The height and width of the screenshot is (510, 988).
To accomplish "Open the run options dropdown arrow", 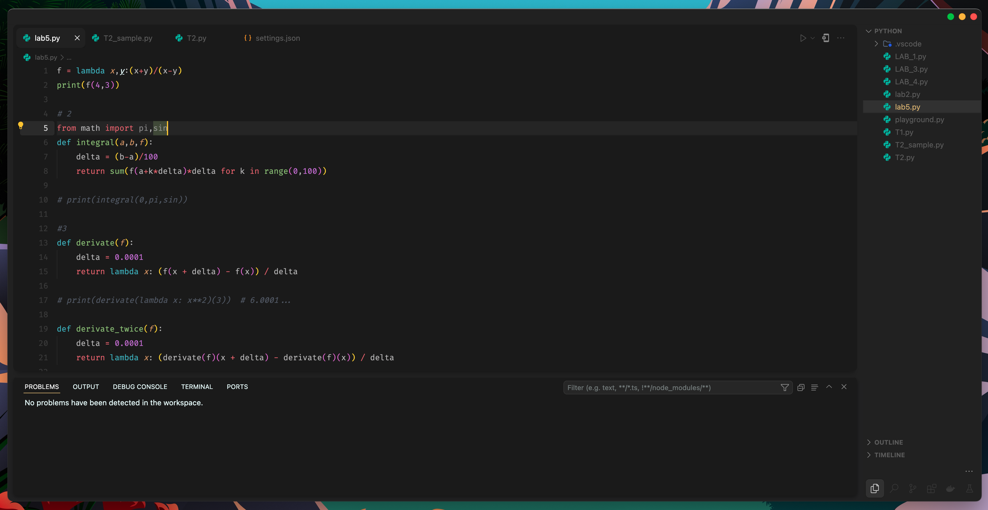I will [x=812, y=38].
